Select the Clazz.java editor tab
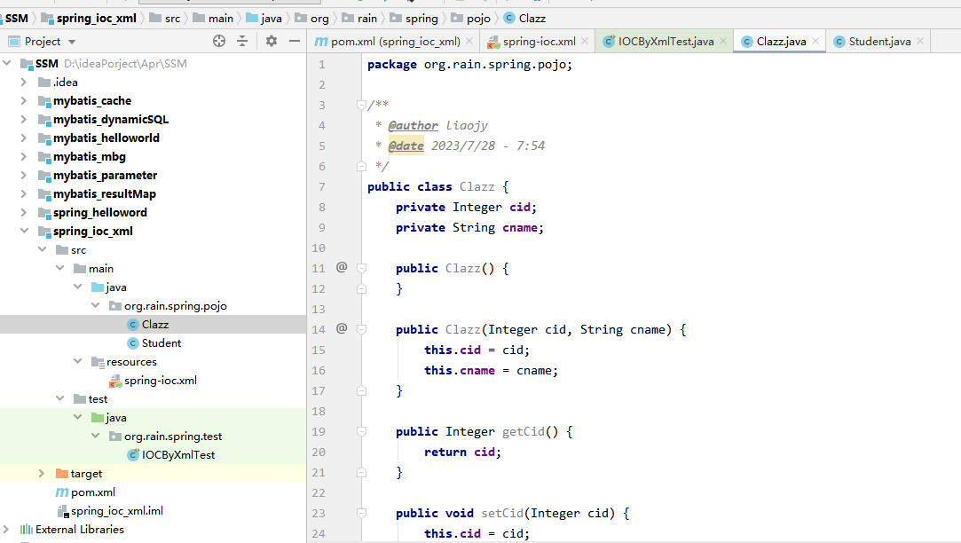 (780, 41)
